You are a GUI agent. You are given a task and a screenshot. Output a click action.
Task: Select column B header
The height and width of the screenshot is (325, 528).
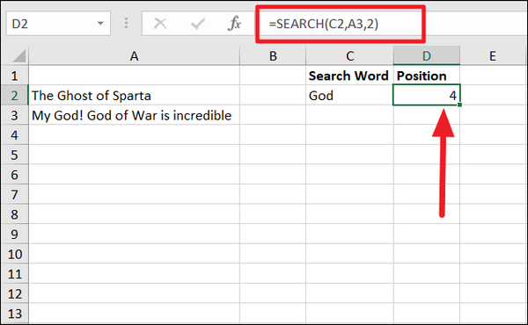pos(273,56)
